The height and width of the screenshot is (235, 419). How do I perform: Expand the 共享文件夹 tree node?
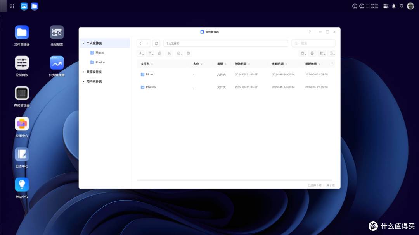[83, 72]
